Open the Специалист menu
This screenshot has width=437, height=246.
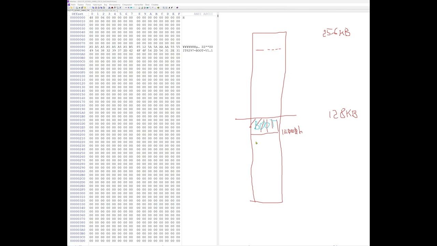(127, 4)
